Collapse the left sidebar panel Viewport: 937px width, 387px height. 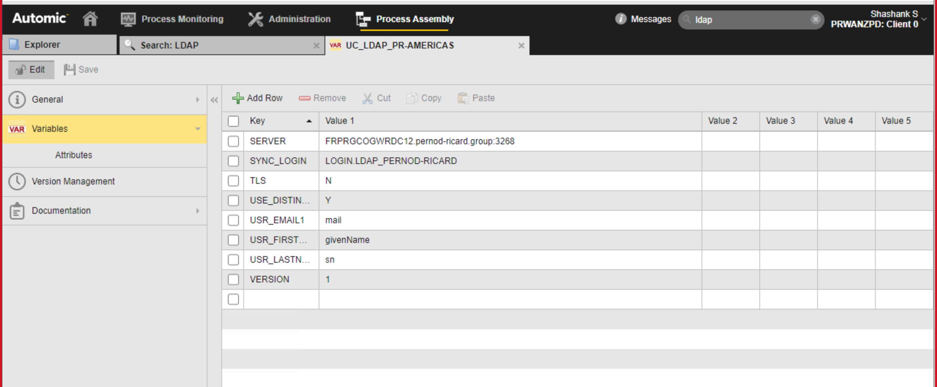coord(214,100)
